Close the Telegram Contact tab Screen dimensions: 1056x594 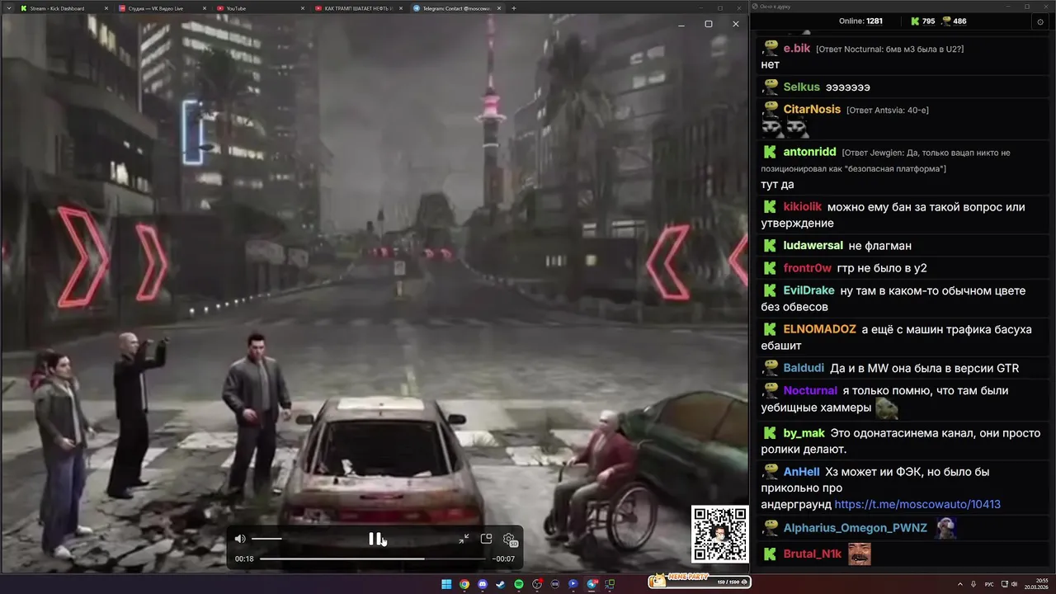499,8
